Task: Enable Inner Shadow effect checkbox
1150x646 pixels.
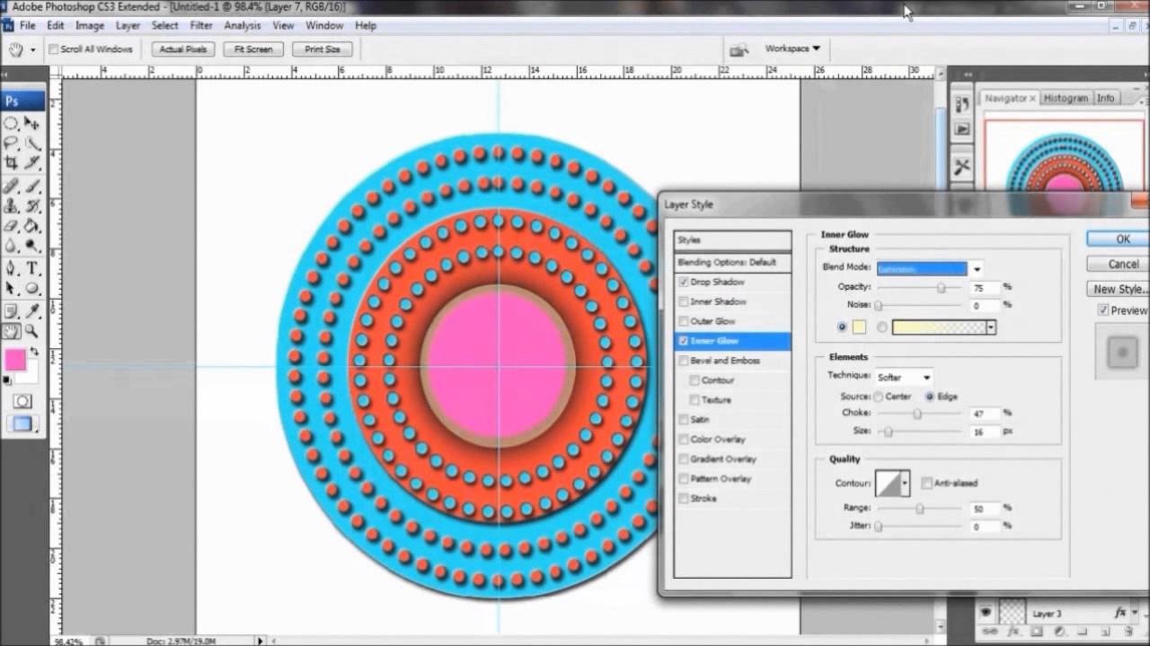Action: pyautogui.click(x=685, y=301)
